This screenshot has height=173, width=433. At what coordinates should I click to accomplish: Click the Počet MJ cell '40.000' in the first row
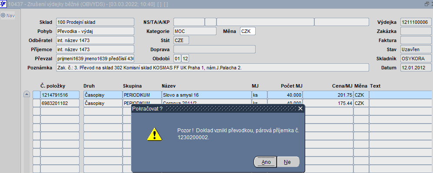click(x=285, y=95)
